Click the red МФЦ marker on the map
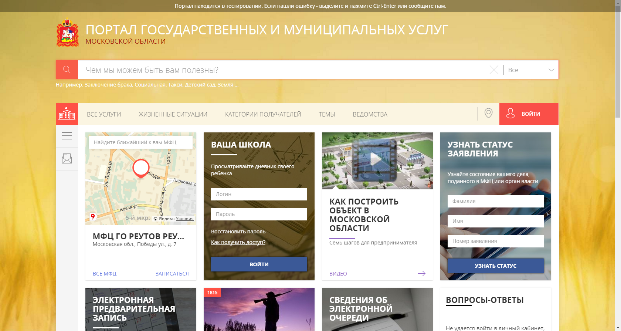 pos(141,168)
